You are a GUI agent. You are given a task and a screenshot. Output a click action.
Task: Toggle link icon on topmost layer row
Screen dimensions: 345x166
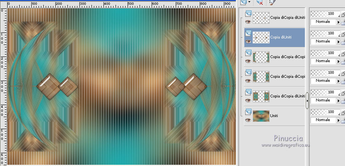[x=343, y=14]
